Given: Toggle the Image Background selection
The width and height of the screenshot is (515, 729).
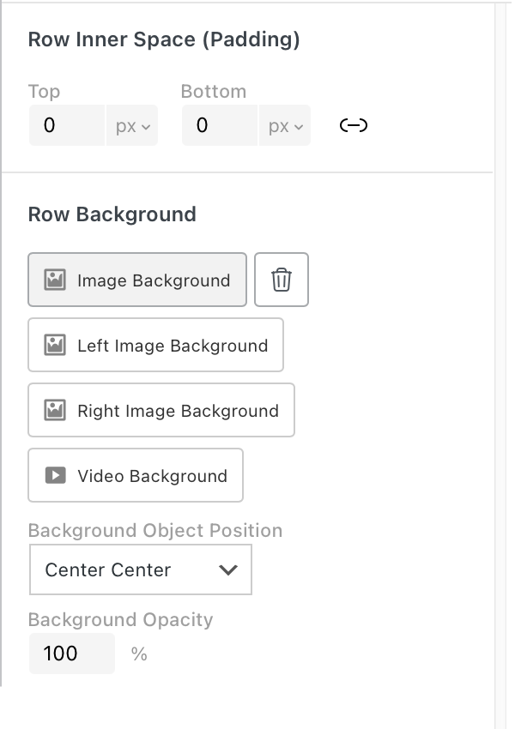Looking at the screenshot, I should click(137, 280).
